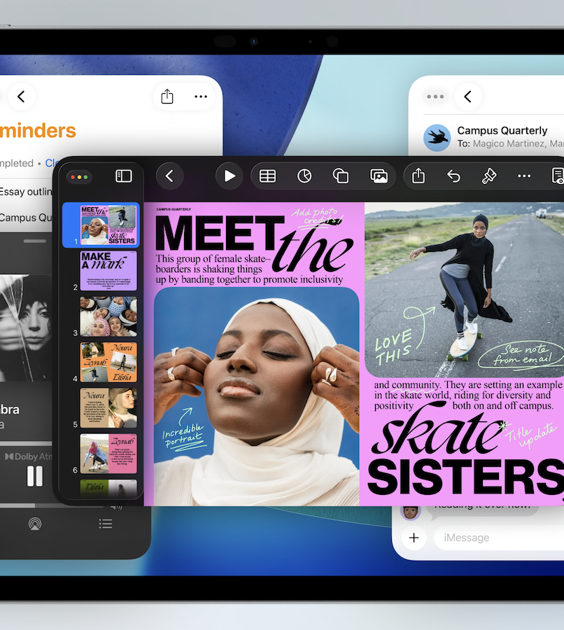Open Mail window controls ellipsis

click(x=435, y=97)
